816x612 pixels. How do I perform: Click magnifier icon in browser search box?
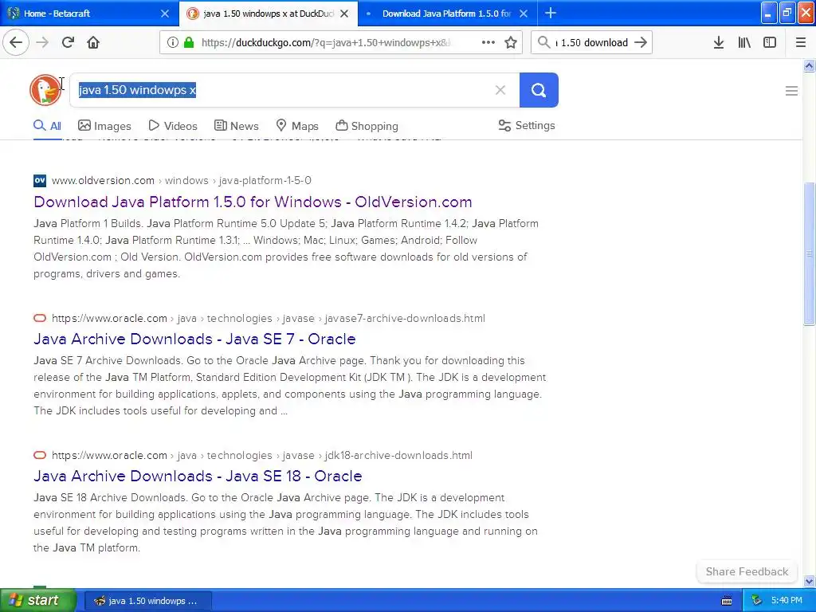click(543, 42)
